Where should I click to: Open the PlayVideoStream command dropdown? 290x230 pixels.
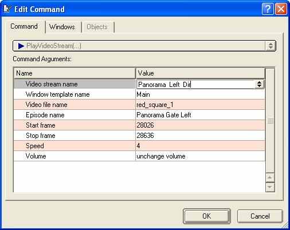(271, 46)
